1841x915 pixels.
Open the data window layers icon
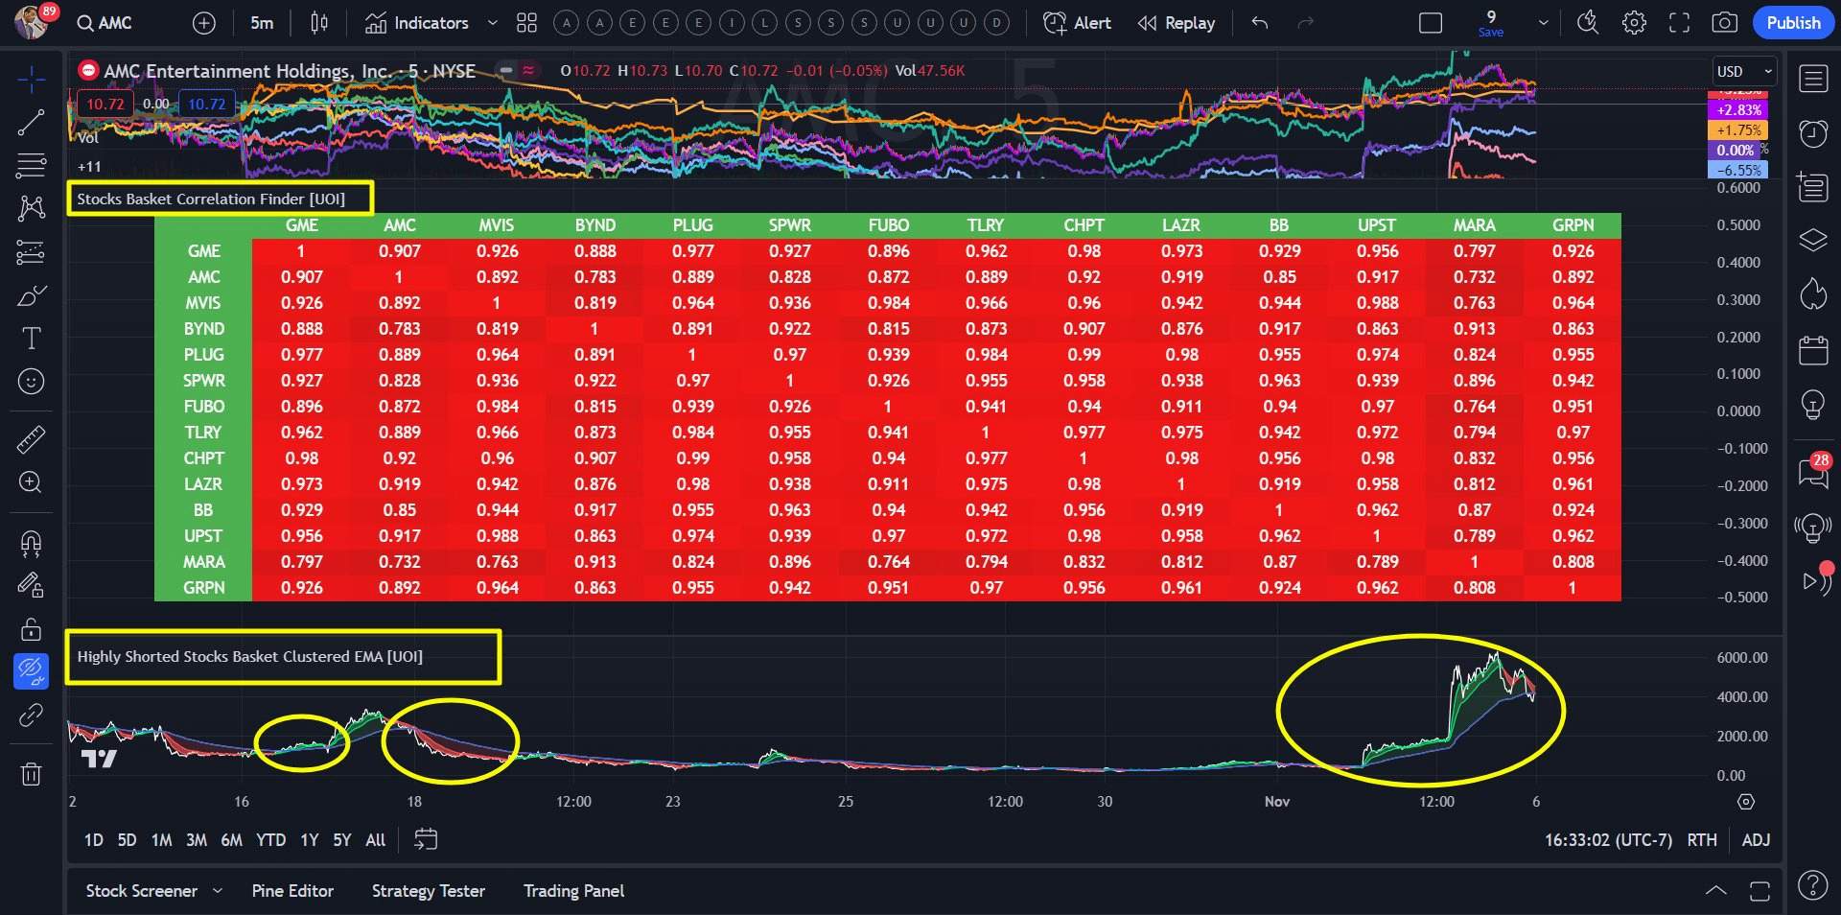[x=1812, y=240]
